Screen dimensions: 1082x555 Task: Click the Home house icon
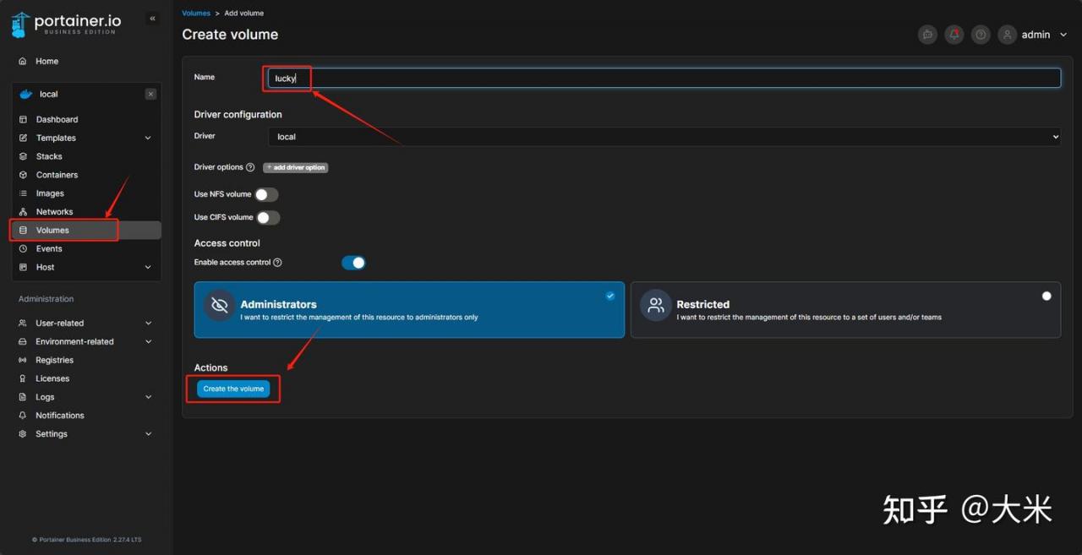click(x=23, y=62)
